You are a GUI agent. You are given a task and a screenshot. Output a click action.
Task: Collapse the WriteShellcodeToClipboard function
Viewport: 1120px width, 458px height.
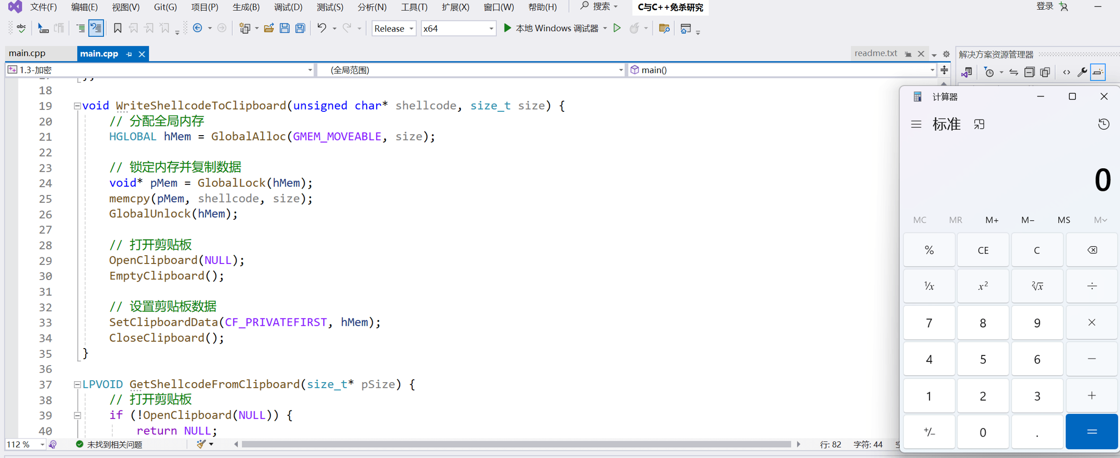coord(77,106)
